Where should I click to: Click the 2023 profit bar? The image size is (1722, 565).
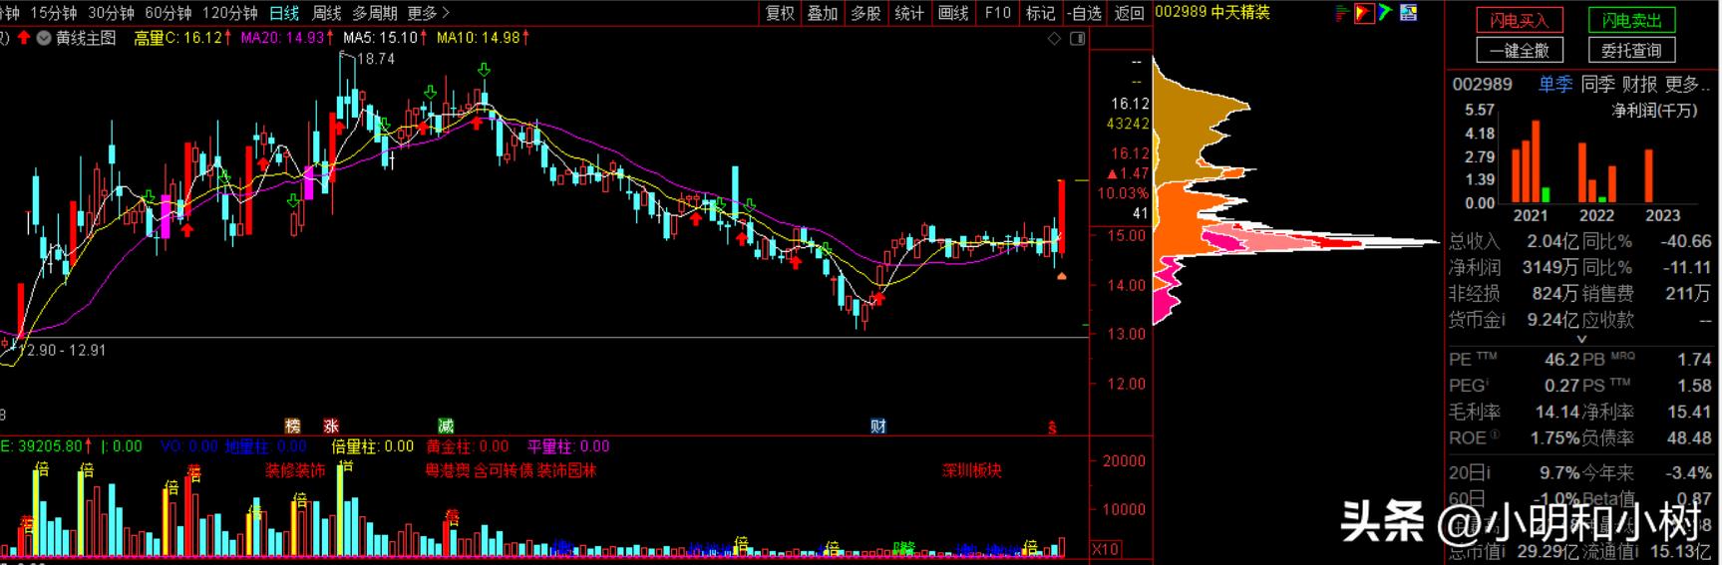(1649, 175)
